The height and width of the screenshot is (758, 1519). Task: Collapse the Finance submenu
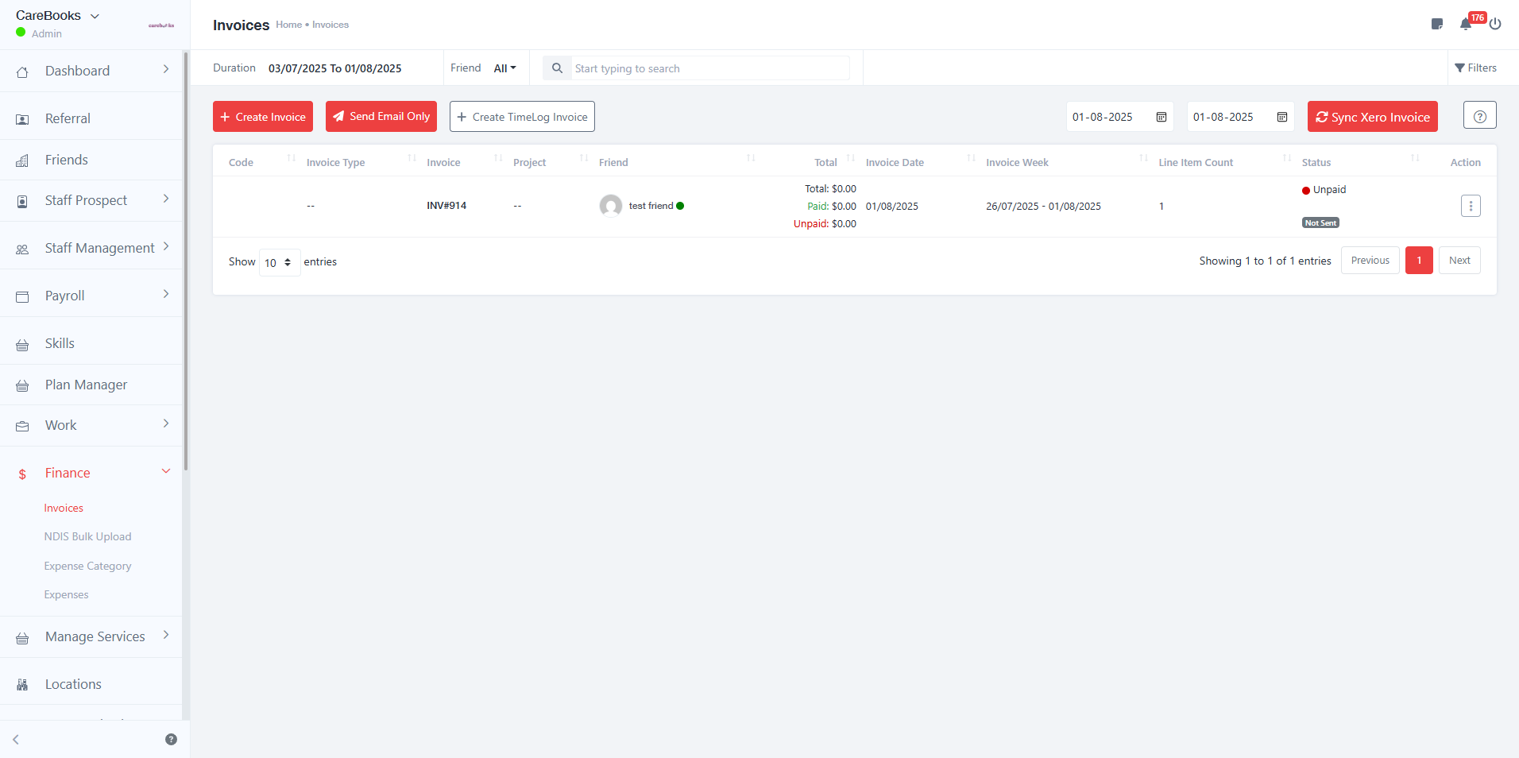166,471
